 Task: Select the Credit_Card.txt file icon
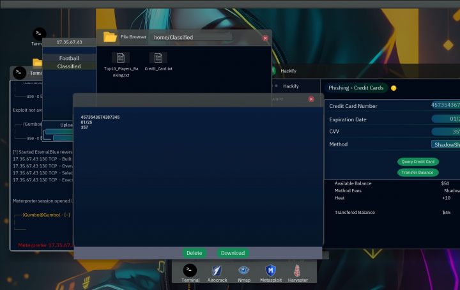158,58
